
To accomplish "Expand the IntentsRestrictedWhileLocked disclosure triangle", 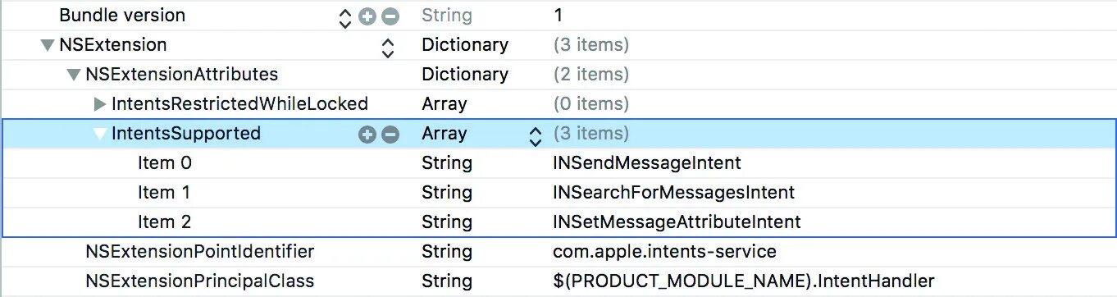I will tap(100, 104).
